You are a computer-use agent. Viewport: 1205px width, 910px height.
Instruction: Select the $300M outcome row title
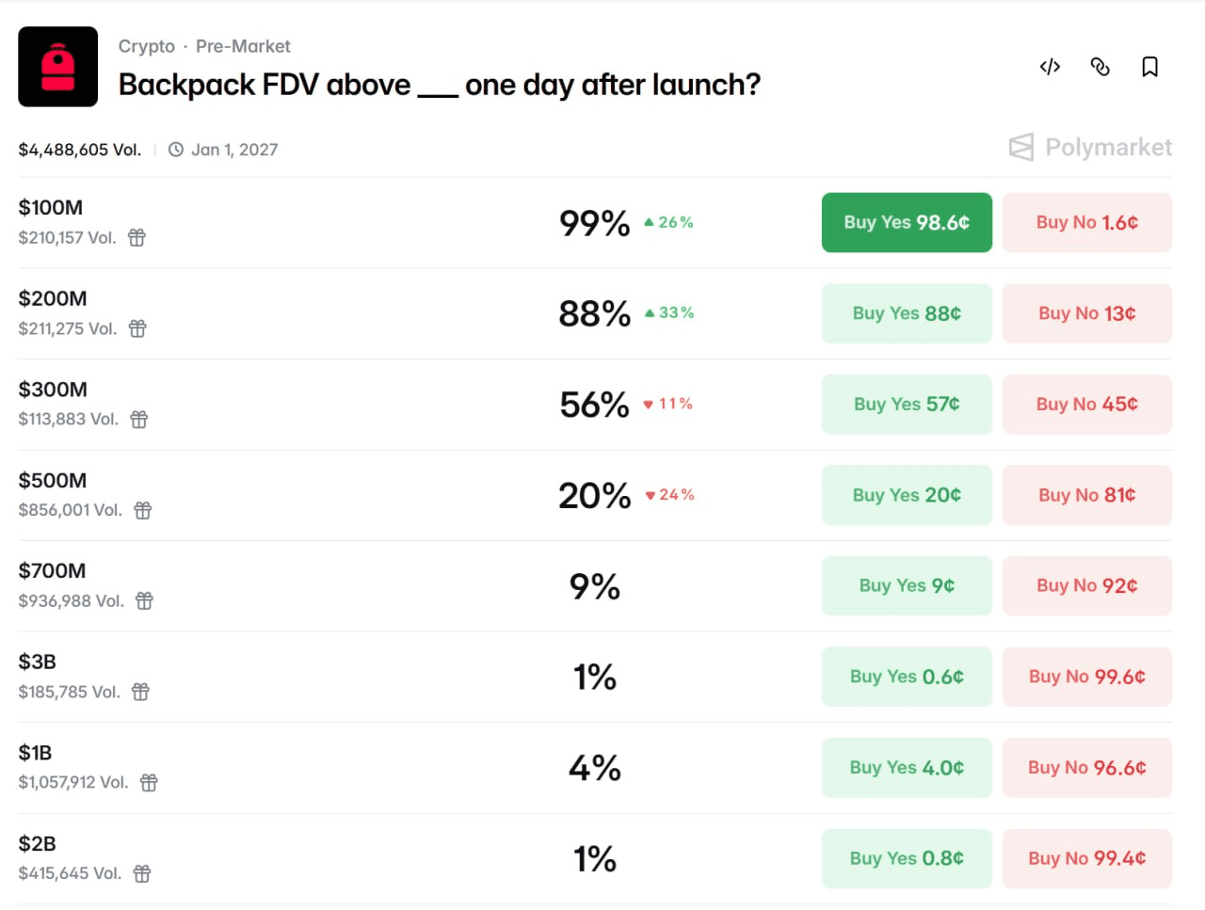pos(53,390)
